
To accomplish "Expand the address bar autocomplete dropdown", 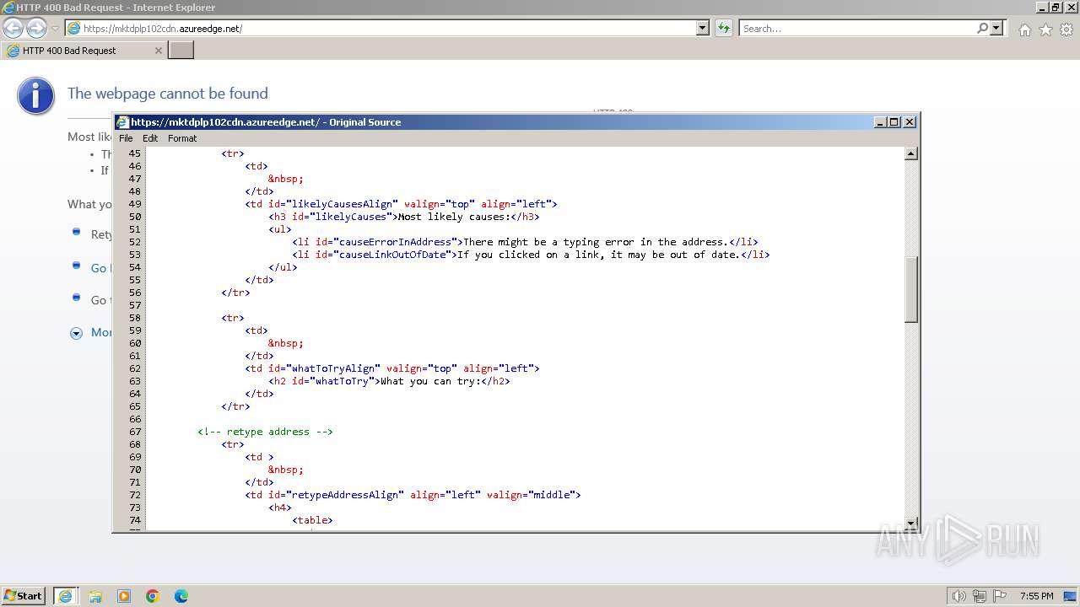I will click(702, 29).
